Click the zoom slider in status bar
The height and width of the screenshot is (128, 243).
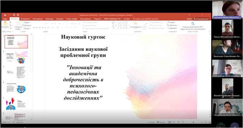pos(194,122)
